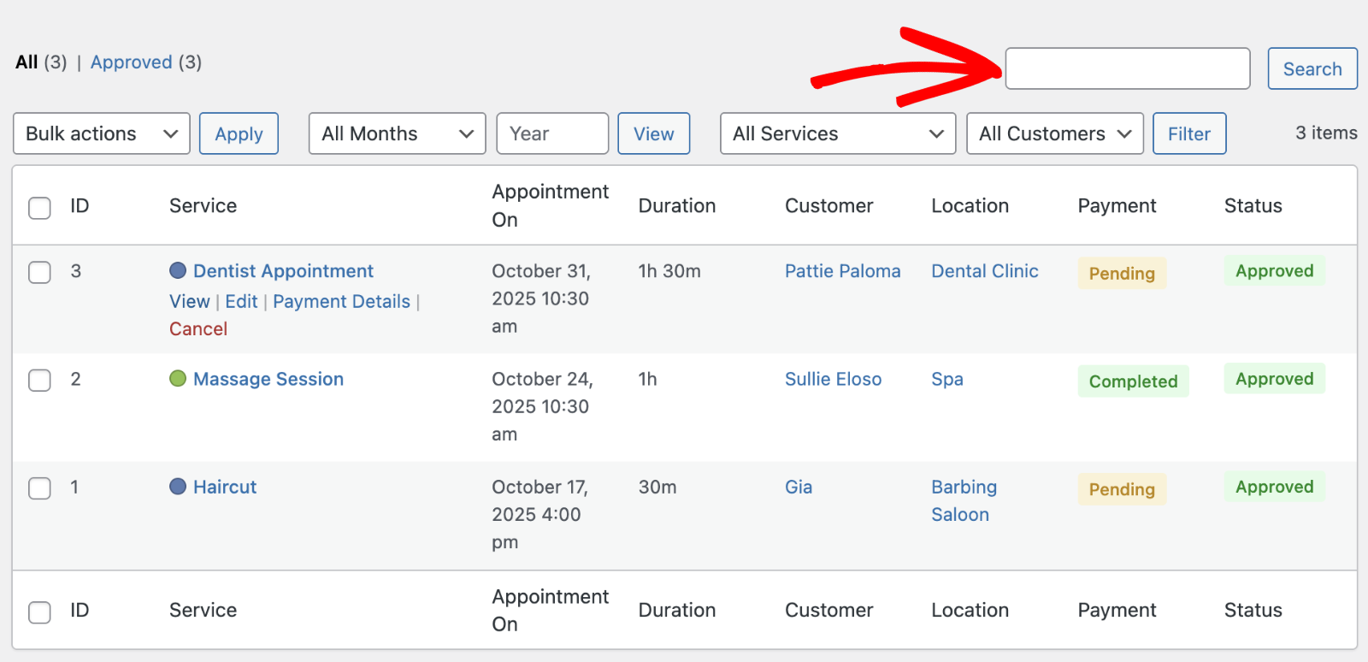Switch to the All (3) filter tab
Screen dimensions: 1368x662
click(41, 62)
